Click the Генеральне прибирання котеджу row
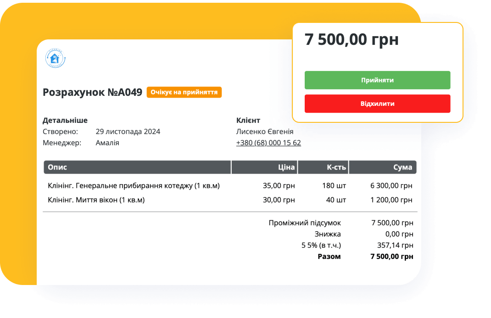 [x=134, y=186]
